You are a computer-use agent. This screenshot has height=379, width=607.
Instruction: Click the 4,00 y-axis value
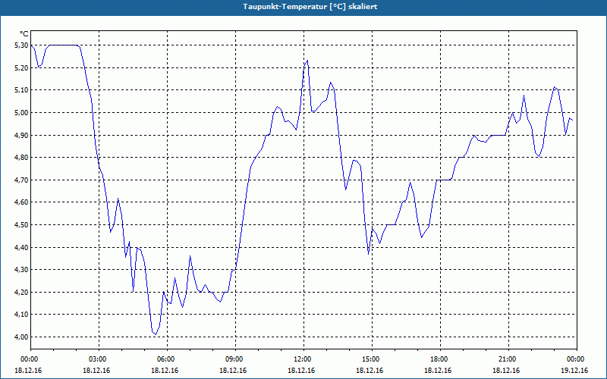[22, 337]
